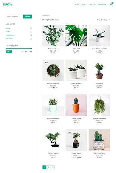The image size is (116, 173).
Task: Go to next page arrow
Action: tap(53, 167)
